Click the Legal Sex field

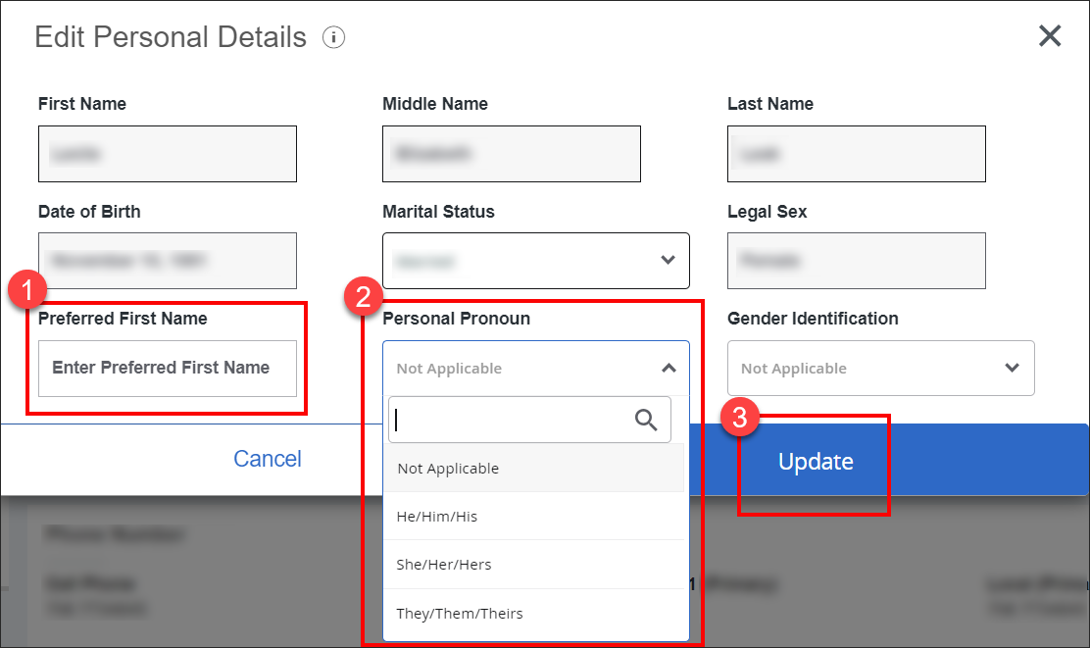(856, 261)
